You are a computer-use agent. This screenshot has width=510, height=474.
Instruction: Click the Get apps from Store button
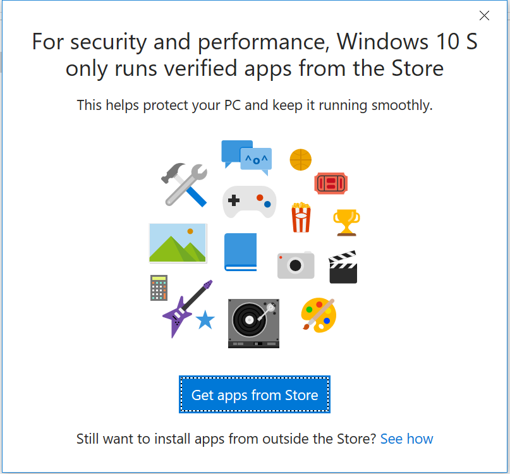[x=254, y=394]
